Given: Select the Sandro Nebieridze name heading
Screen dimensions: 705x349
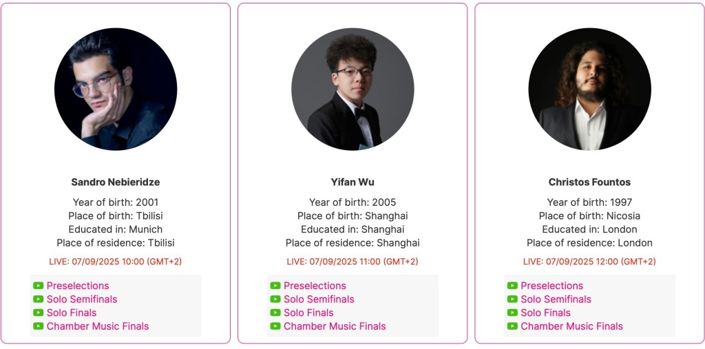Looking at the screenshot, I should [116, 182].
